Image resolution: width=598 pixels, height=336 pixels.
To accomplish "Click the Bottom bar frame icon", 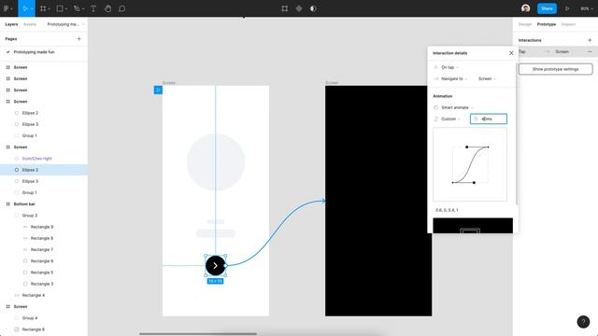I will [x=8, y=204].
